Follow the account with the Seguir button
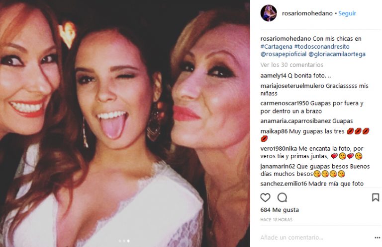The height and width of the screenshot is (247, 382). coord(347,13)
